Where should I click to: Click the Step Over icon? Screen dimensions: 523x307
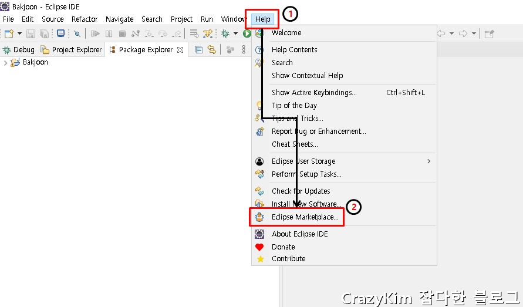(163, 33)
